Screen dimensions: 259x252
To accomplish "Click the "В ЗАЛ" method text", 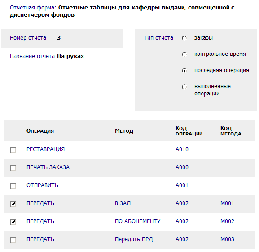I will click(123, 203).
